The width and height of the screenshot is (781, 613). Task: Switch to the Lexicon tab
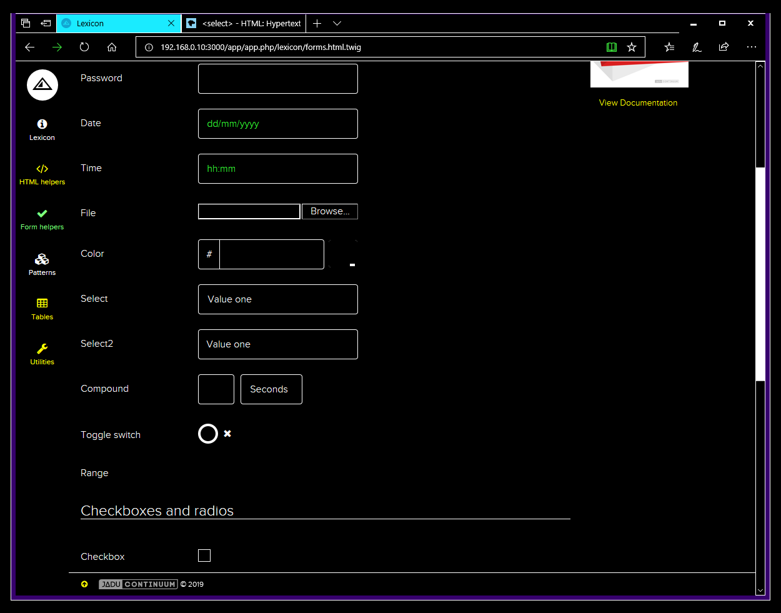[x=119, y=23]
